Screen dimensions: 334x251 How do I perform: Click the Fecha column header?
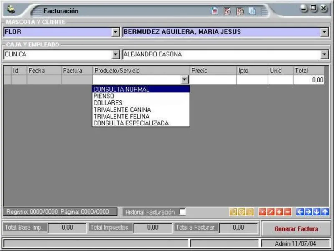pyautogui.click(x=44, y=71)
